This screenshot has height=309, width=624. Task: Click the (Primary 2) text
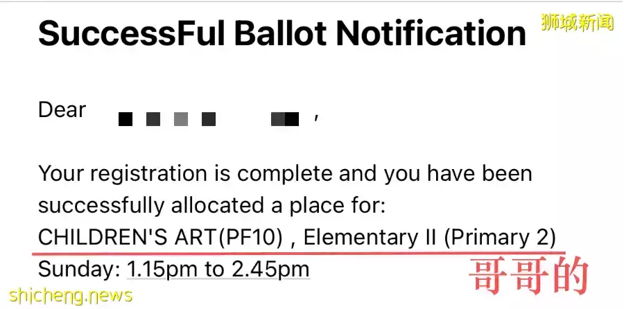(500, 238)
